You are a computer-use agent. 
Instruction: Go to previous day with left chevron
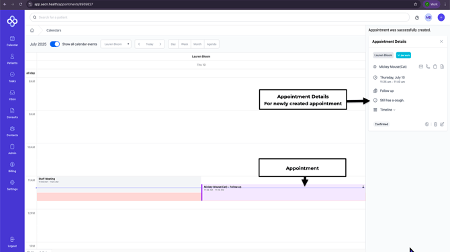139,44
